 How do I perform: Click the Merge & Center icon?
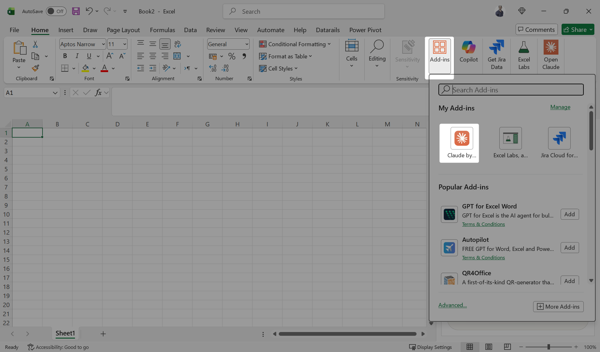tap(177, 56)
